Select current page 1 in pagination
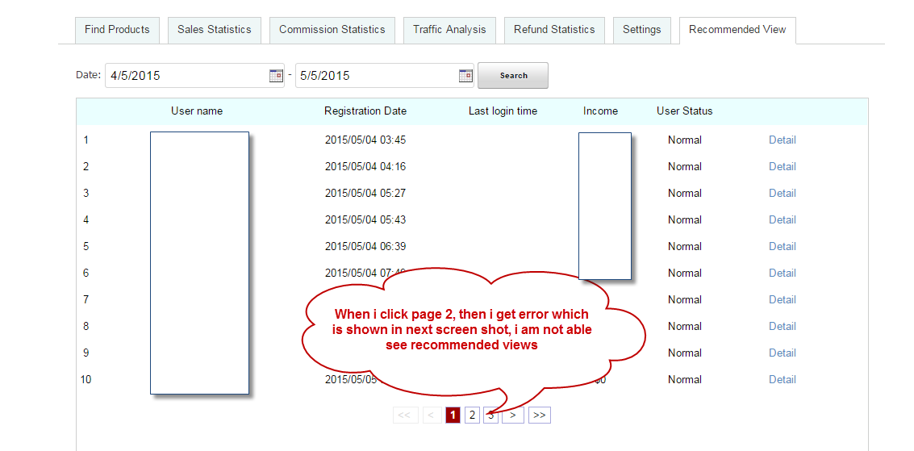Viewport: 914px width, 451px height. 453,415
